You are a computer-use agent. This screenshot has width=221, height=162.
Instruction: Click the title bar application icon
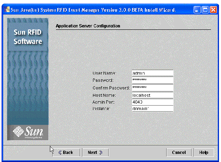[x=7, y=10]
